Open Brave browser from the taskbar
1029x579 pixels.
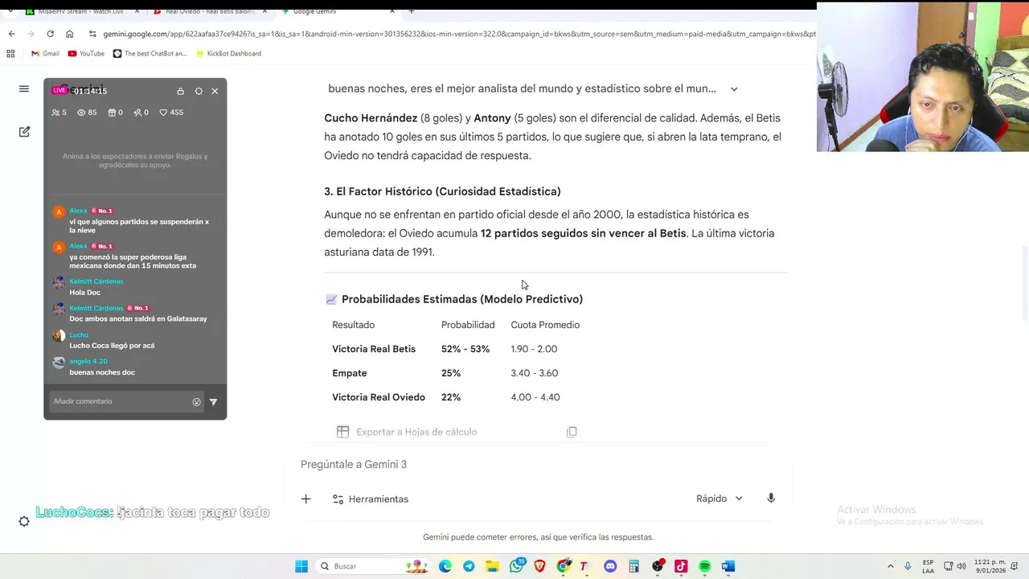pos(539,566)
